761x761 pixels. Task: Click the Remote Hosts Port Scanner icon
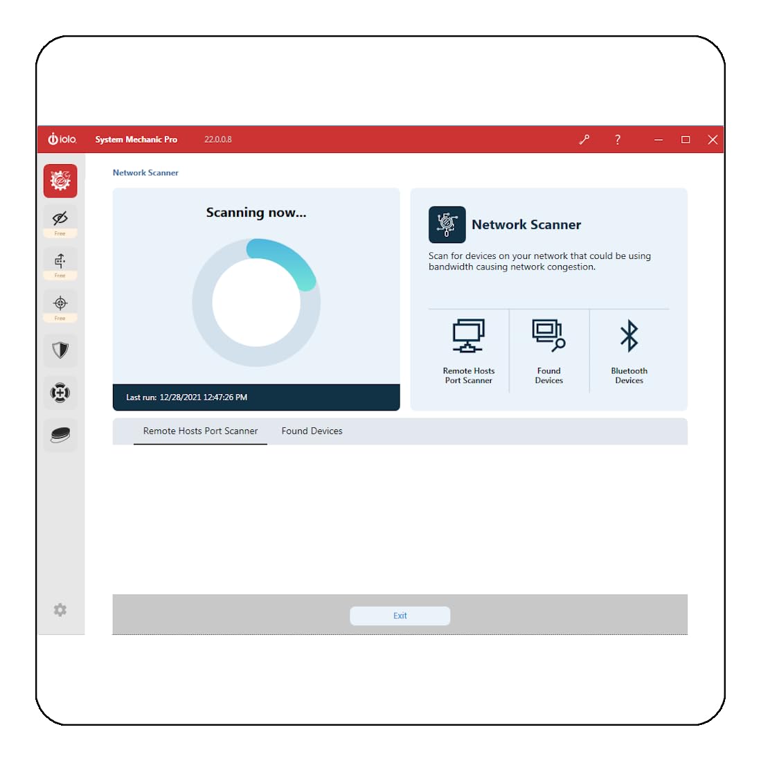(468, 335)
